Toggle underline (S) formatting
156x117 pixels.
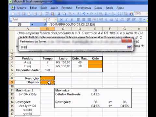[72, 19]
